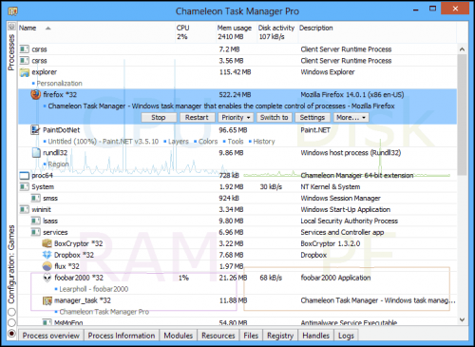Click the 68 kB/s disk value for foobar2000
The image size is (475, 347).
pyautogui.click(x=271, y=278)
